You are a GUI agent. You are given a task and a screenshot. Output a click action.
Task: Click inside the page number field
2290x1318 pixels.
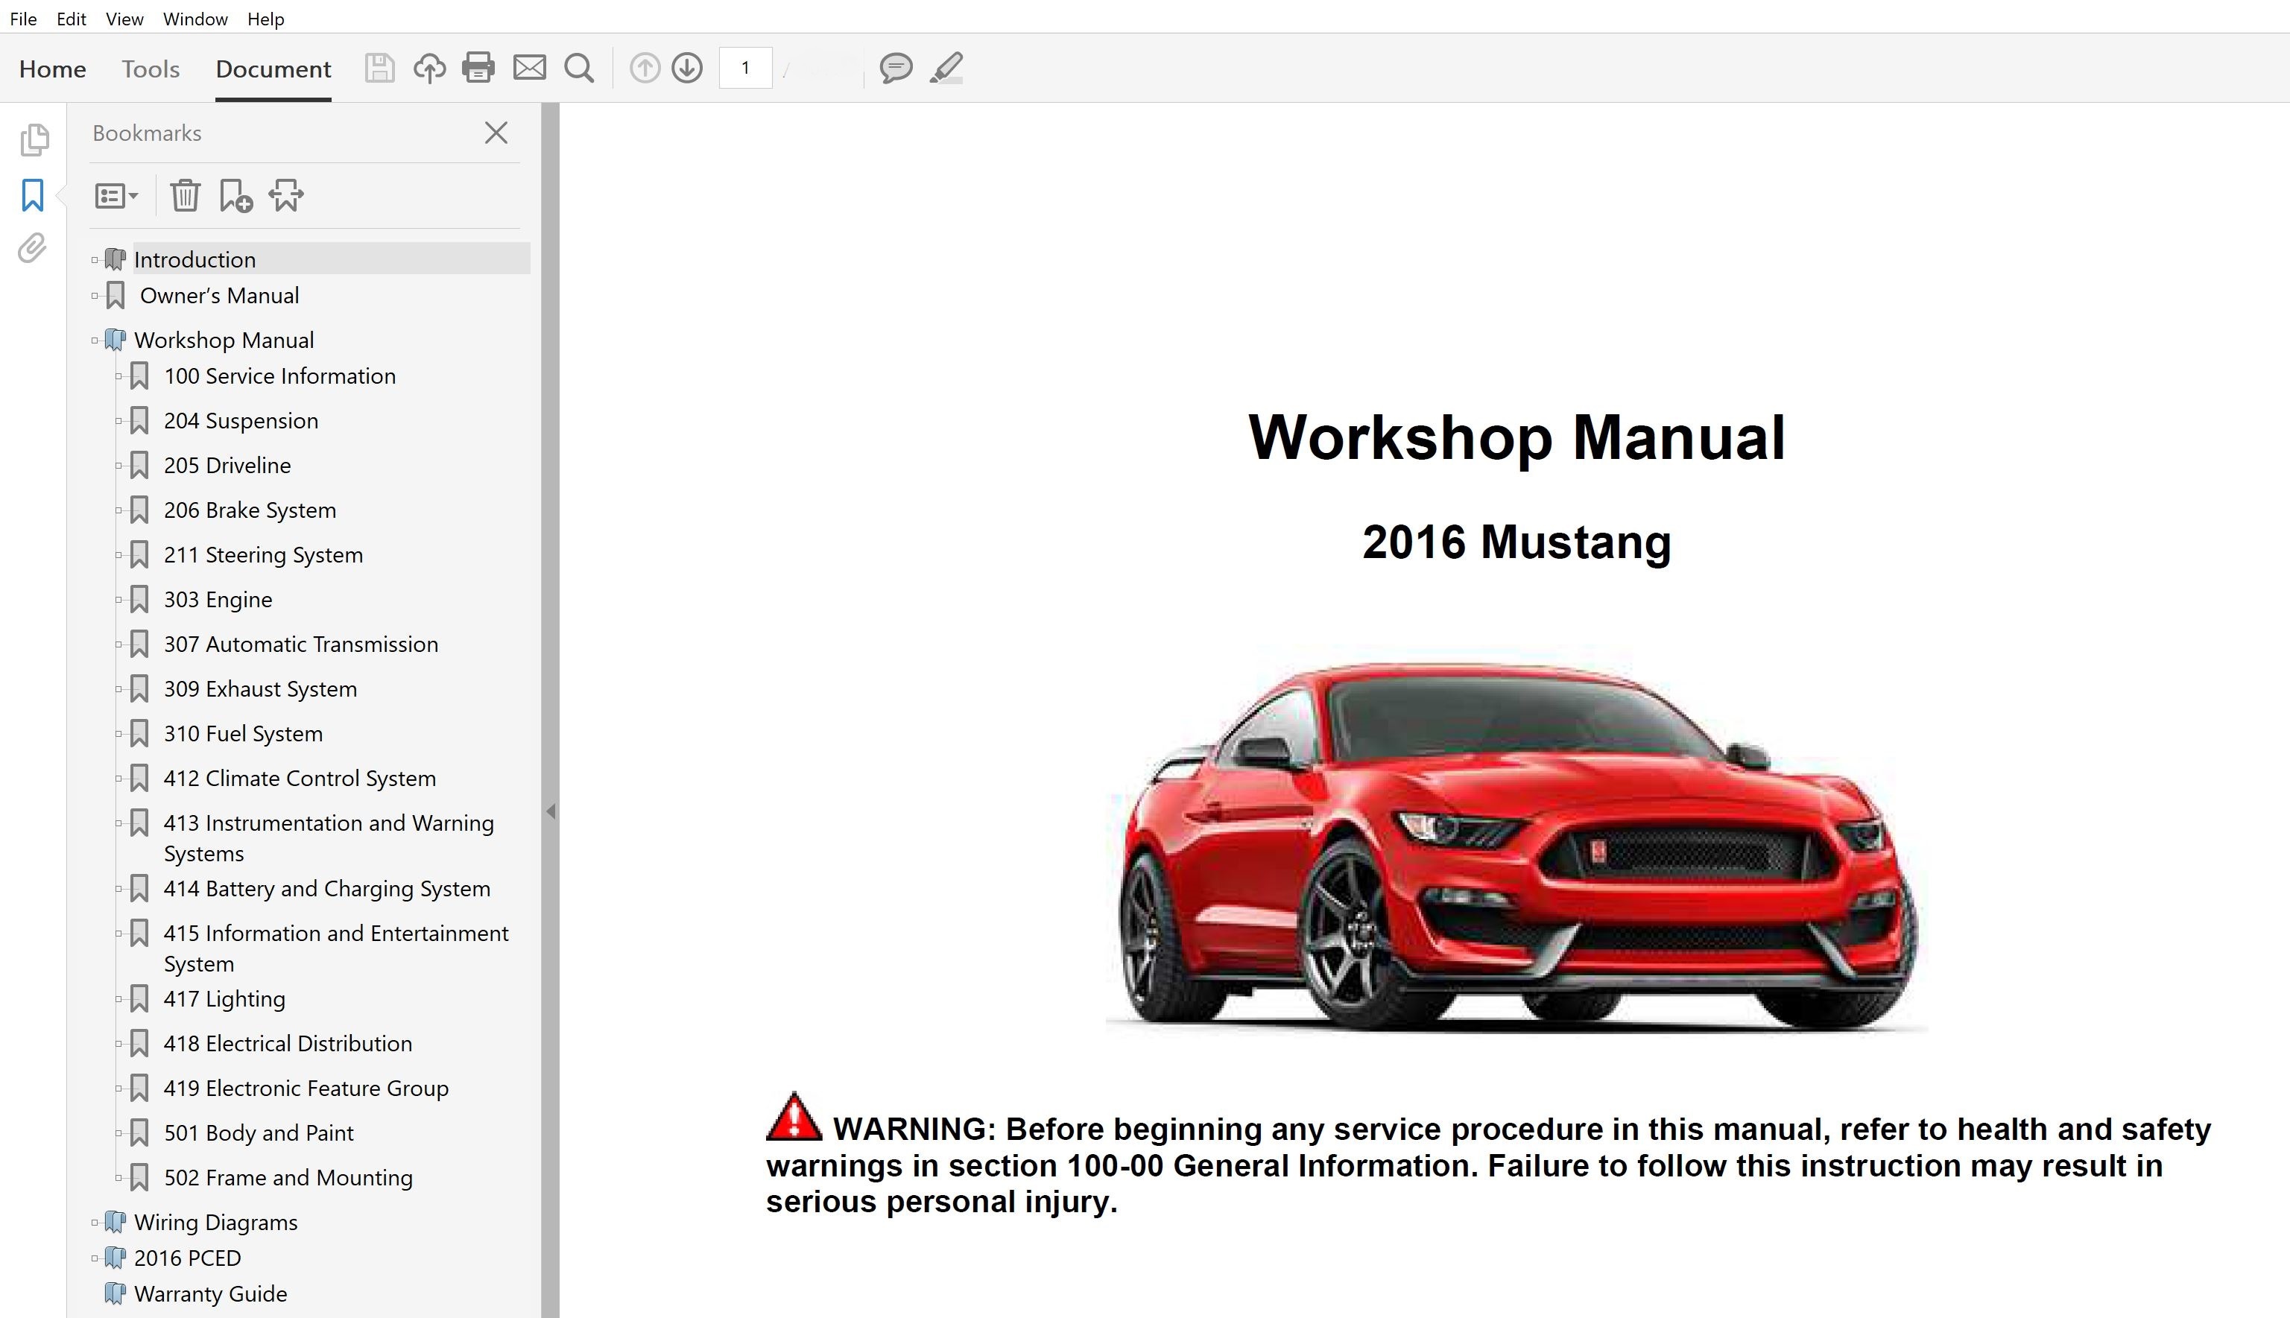(744, 68)
